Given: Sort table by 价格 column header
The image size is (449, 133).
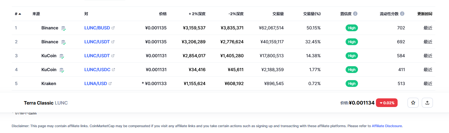Looking at the screenshot, I should [x=163, y=14].
